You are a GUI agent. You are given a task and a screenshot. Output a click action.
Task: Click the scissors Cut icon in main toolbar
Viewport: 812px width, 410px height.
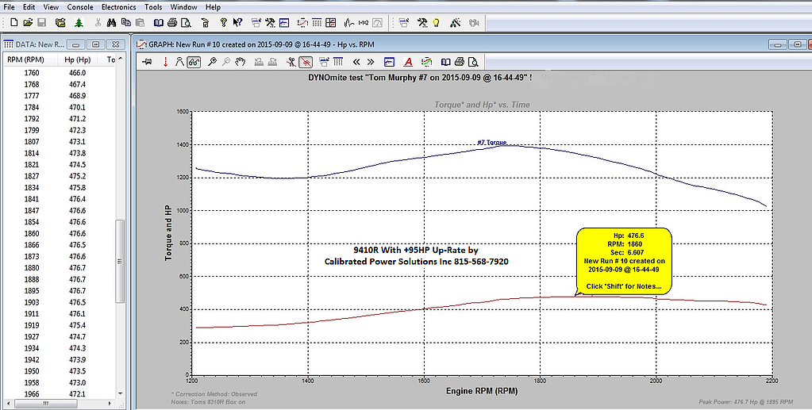[x=98, y=23]
